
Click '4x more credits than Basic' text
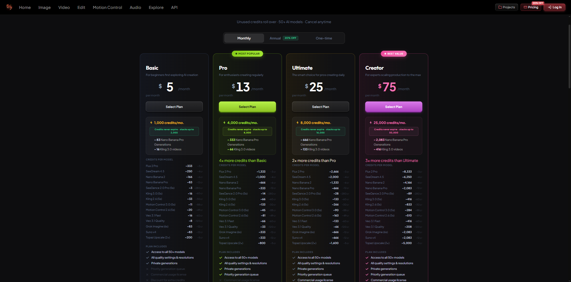[x=243, y=160]
